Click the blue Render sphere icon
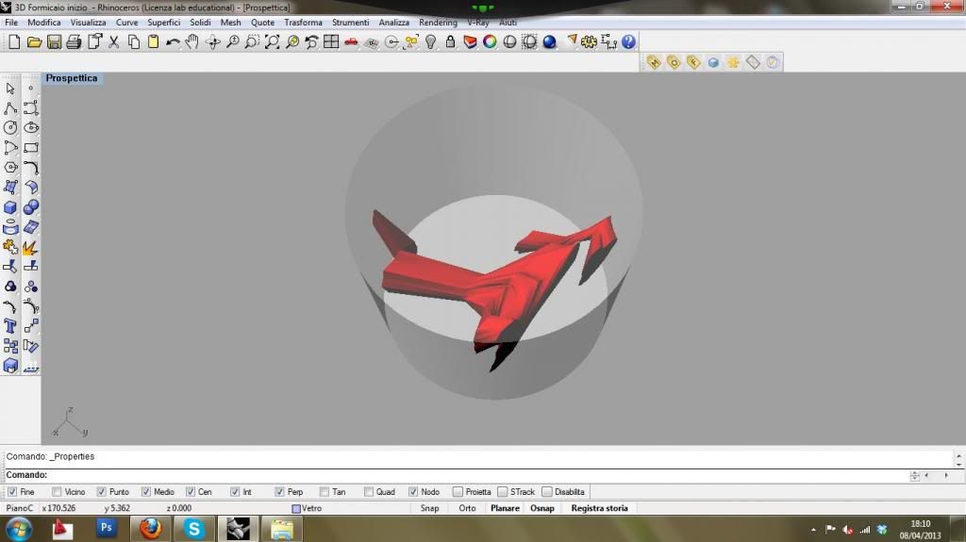966x542 pixels. 549,41
